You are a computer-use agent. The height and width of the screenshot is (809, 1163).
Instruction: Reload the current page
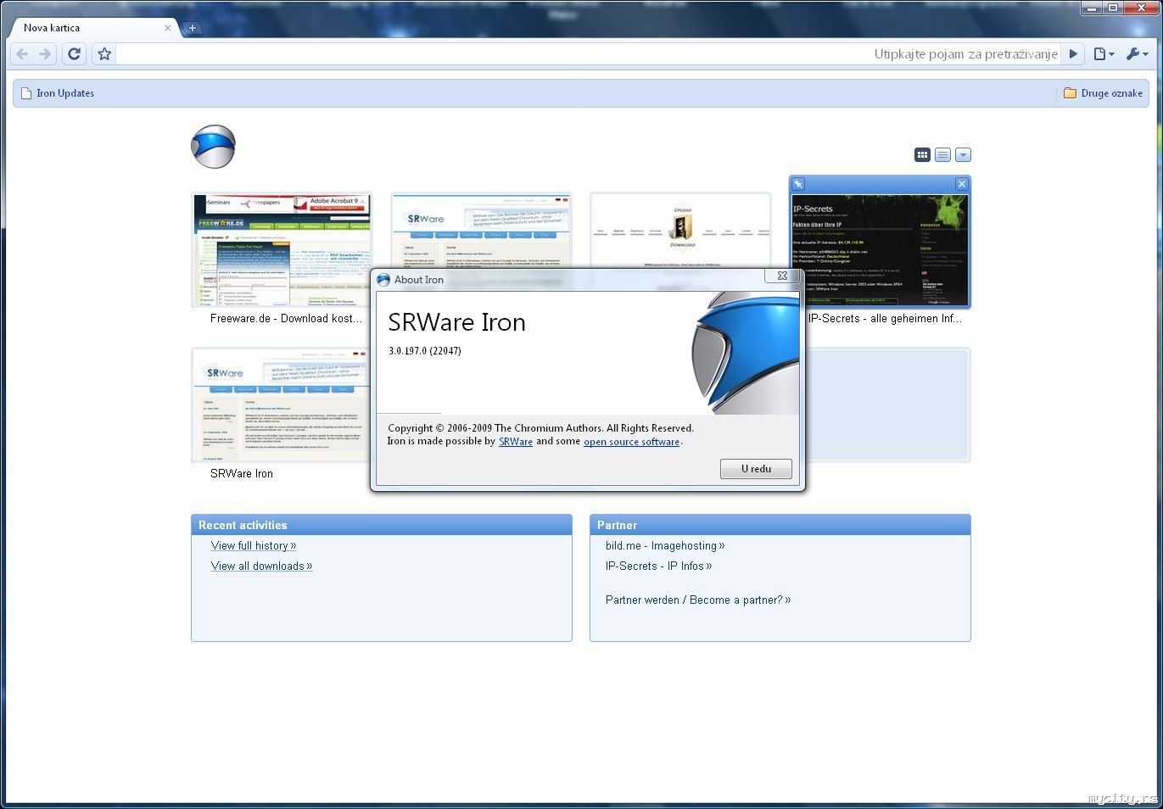coord(75,54)
